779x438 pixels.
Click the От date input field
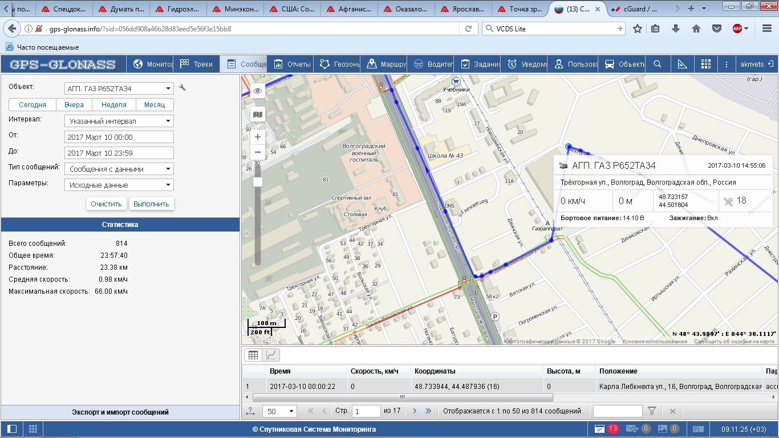(119, 137)
